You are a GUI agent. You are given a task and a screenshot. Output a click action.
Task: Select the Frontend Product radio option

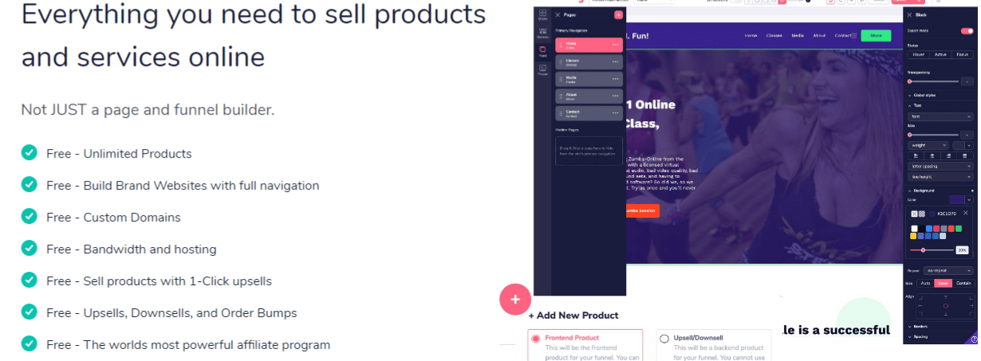click(535, 339)
